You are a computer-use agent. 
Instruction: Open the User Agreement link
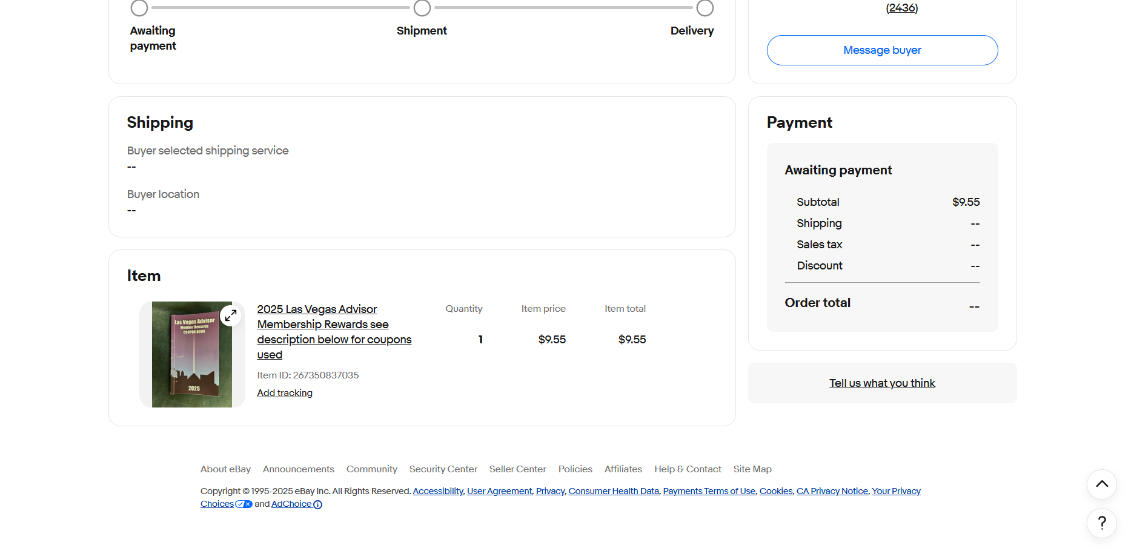pyautogui.click(x=499, y=491)
